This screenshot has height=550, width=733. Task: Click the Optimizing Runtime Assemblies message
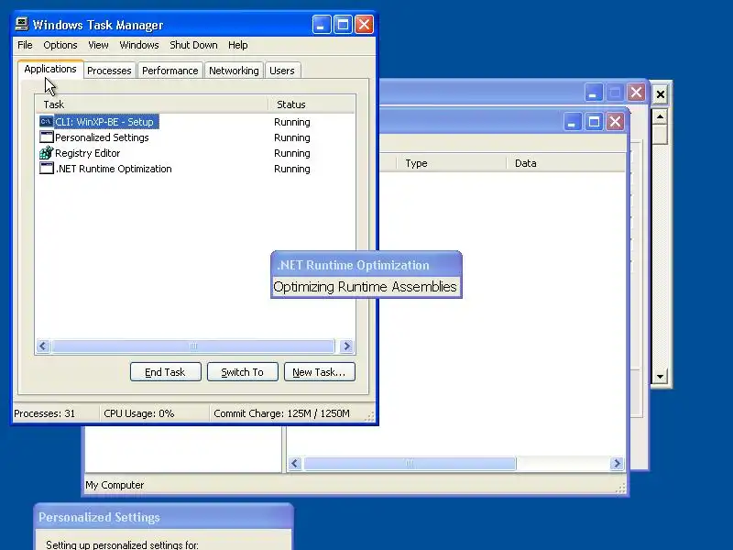coord(365,287)
